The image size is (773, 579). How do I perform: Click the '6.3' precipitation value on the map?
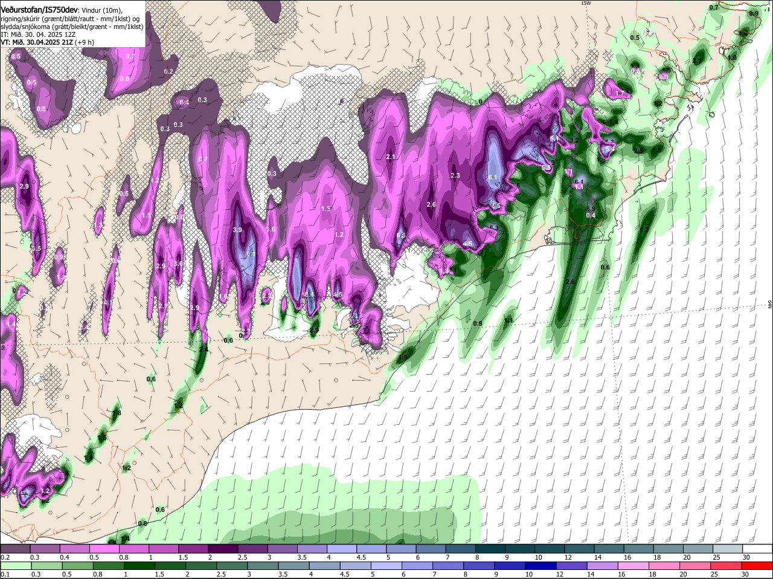click(x=400, y=236)
